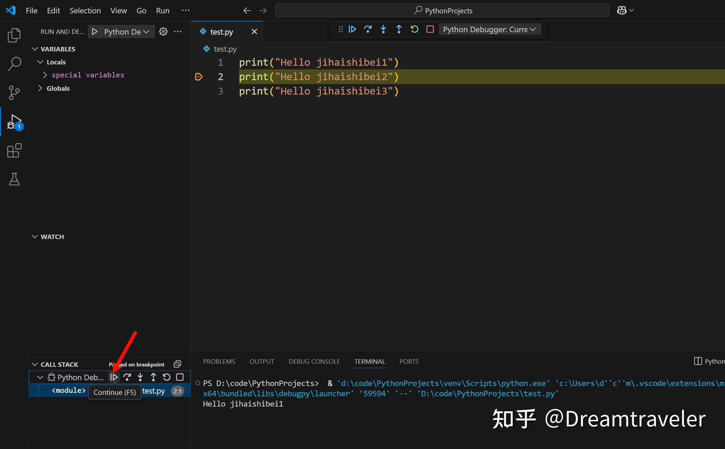Open the Python Debugger configuration dropdown

[489, 29]
